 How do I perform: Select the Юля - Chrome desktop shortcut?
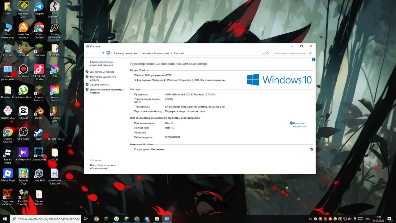(x=39, y=30)
